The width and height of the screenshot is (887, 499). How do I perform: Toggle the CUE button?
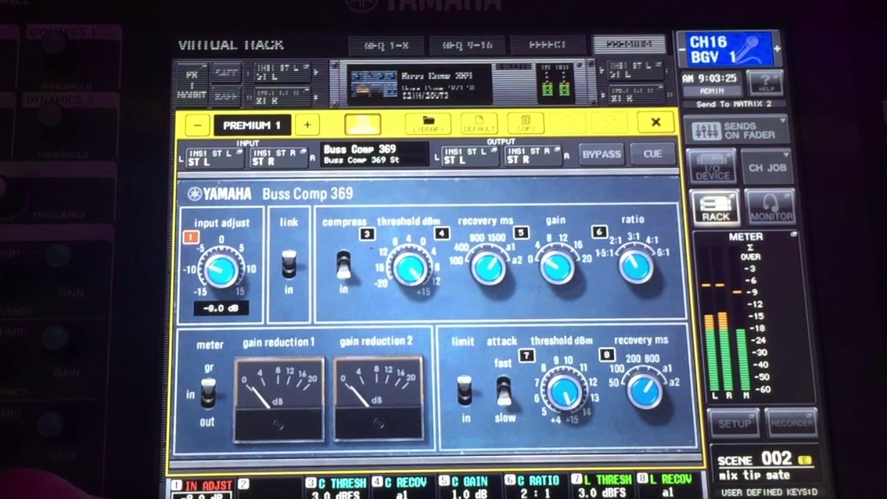653,154
